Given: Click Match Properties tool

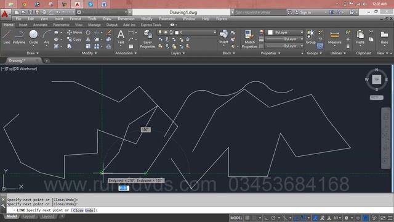Looking at the screenshot, I should pos(249,39).
